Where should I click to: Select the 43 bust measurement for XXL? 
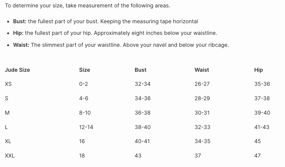click(138, 156)
